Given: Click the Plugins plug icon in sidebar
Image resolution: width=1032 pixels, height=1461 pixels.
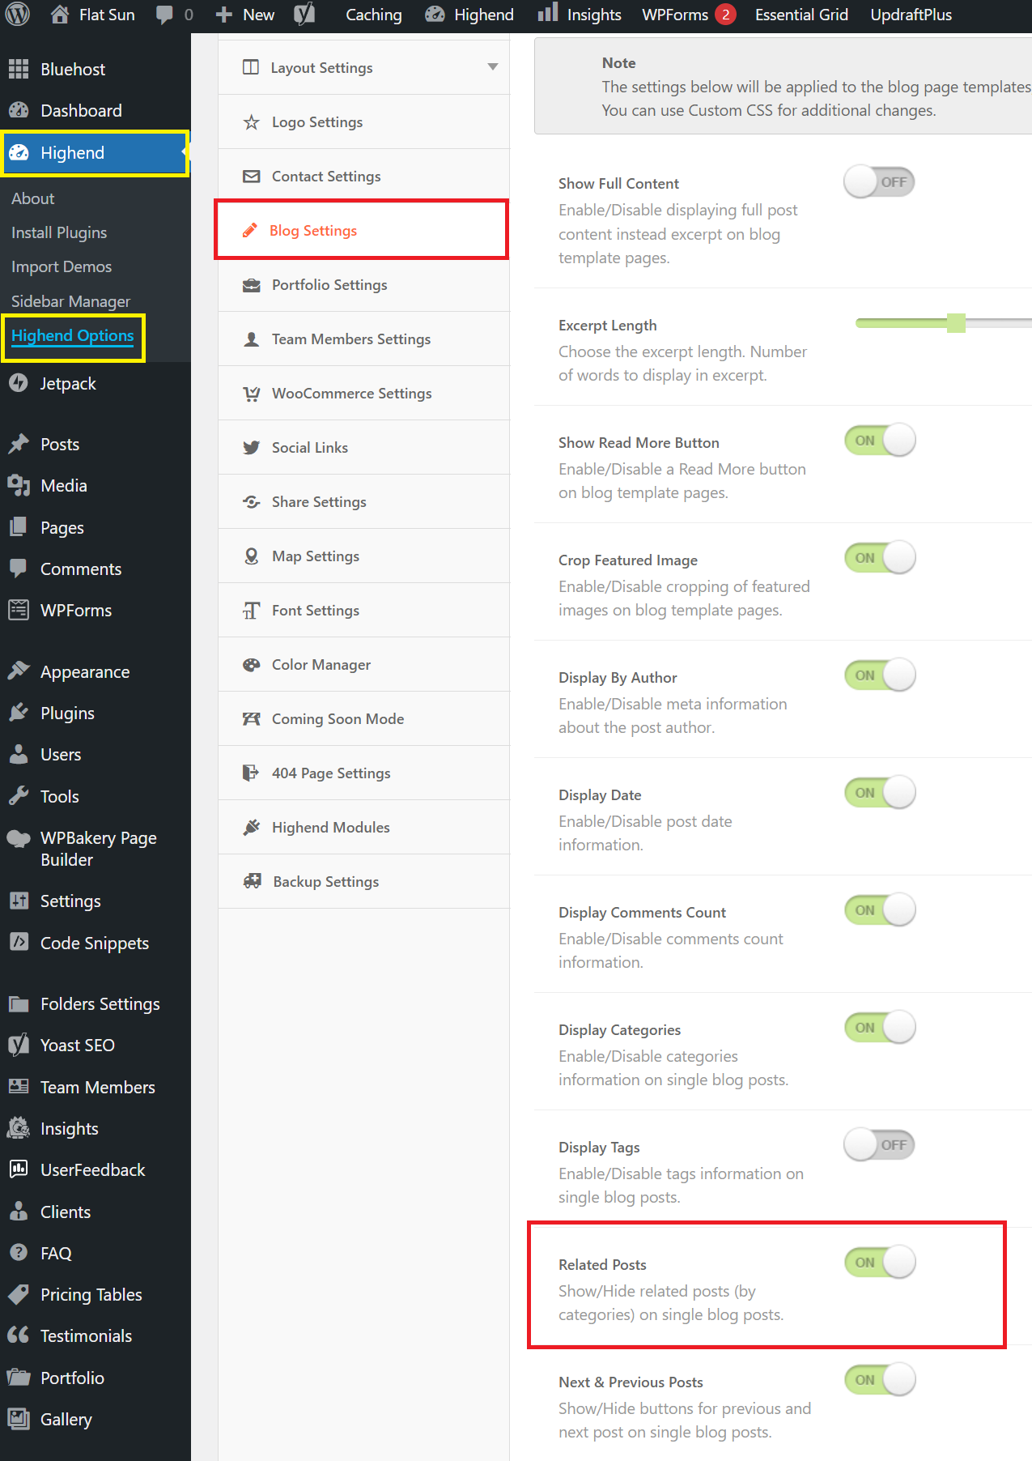Looking at the screenshot, I should coord(19,713).
